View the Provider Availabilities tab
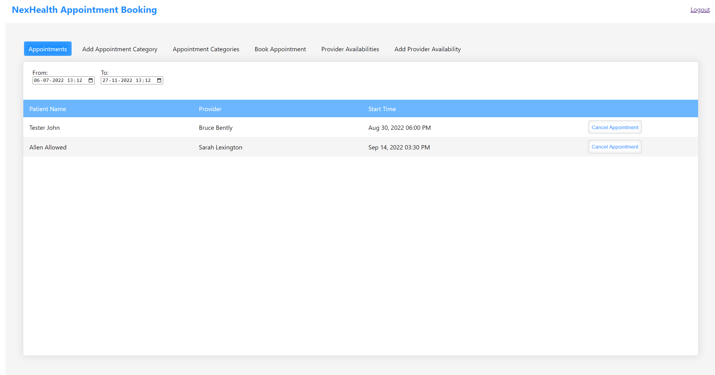The image size is (715, 375). pyautogui.click(x=350, y=49)
